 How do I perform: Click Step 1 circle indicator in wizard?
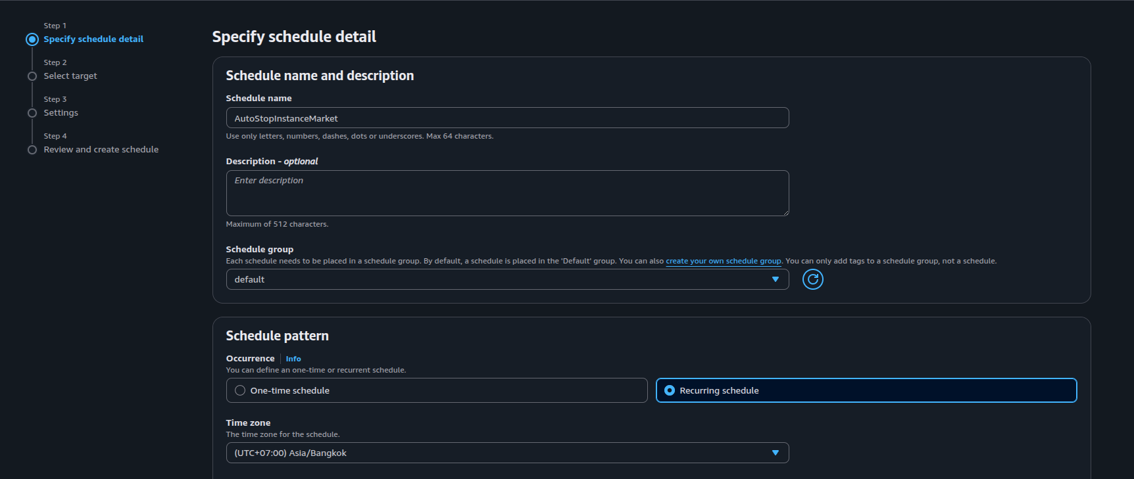32,39
